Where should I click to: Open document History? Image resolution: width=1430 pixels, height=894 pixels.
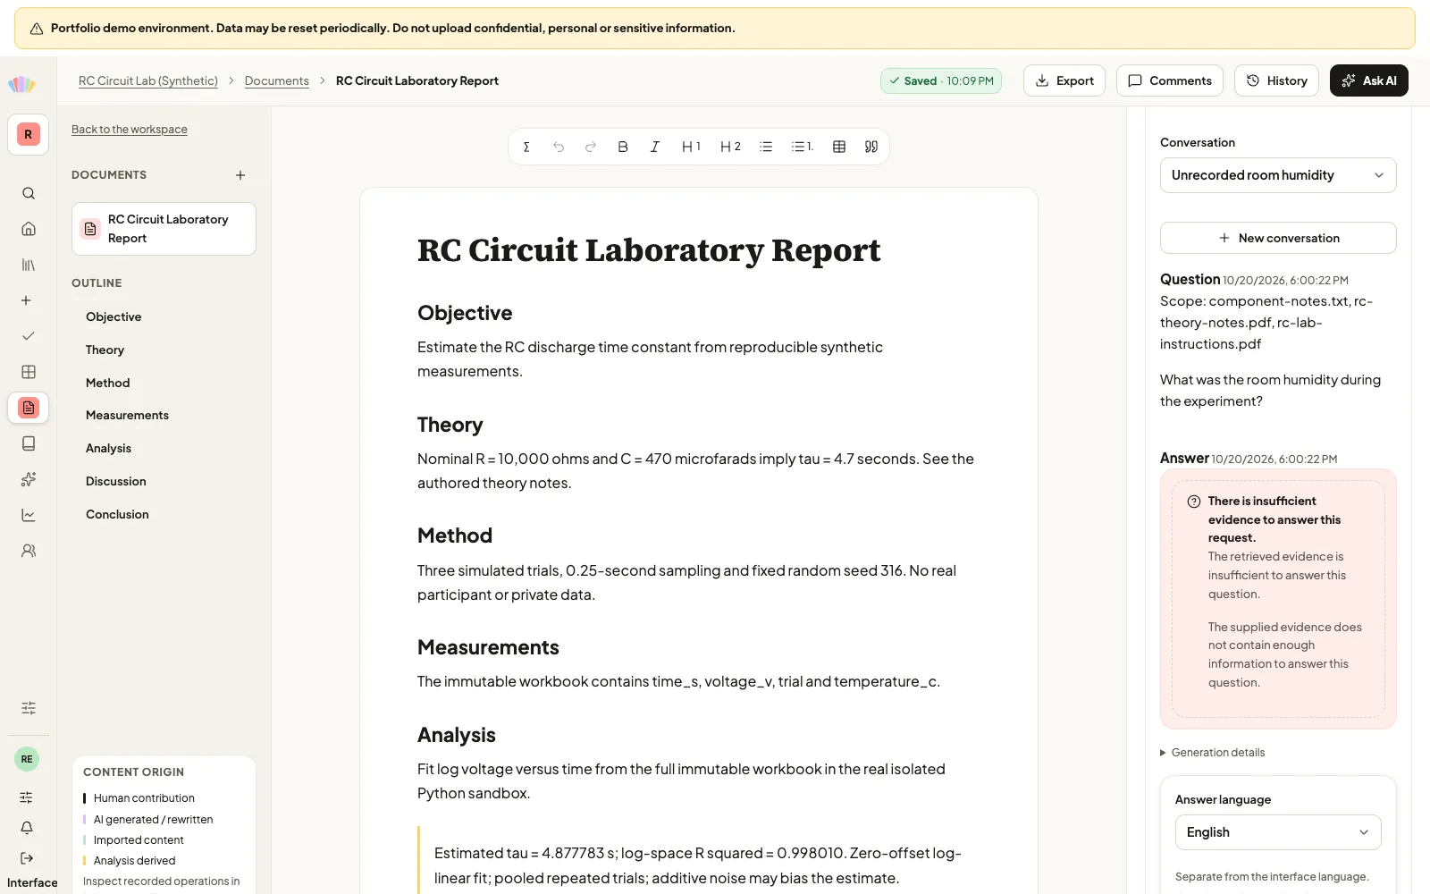click(x=1276, y=80)
